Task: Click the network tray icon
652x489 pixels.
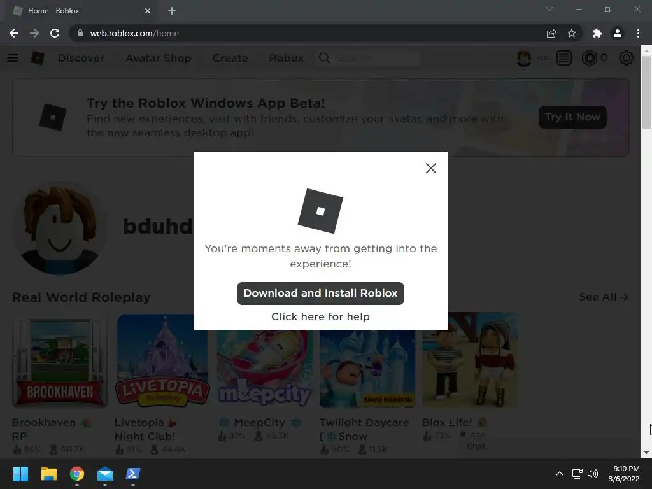Action: pos(577,474)
